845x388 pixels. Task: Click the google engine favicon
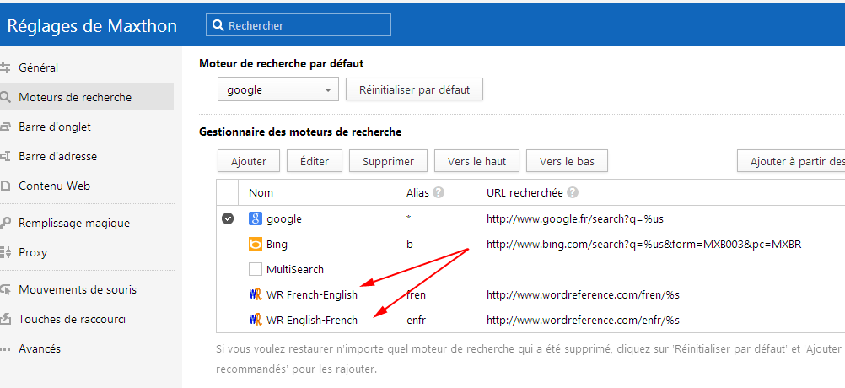[x=256, y=218]
